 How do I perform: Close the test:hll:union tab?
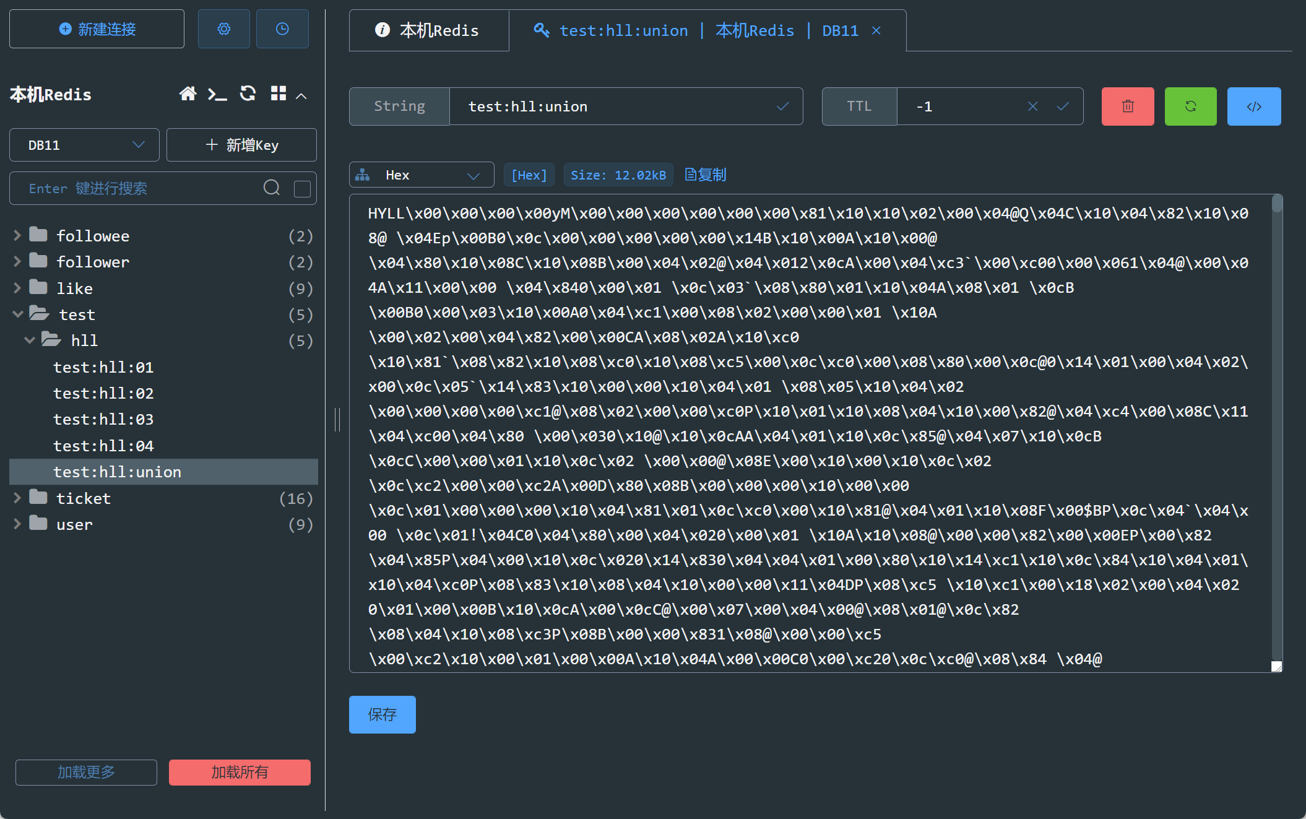(876, 30)
